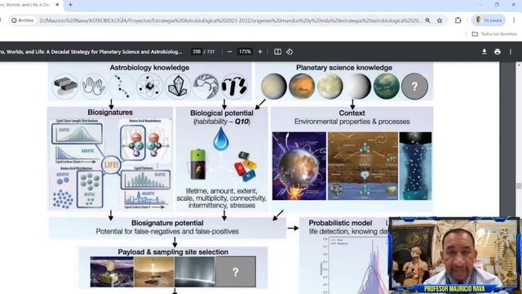
Task: Close the browser tab
Action: point(57,5)
